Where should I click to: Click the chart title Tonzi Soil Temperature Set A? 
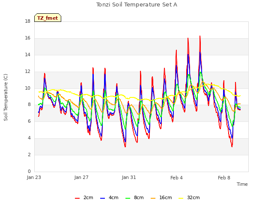tap(137, 5)
